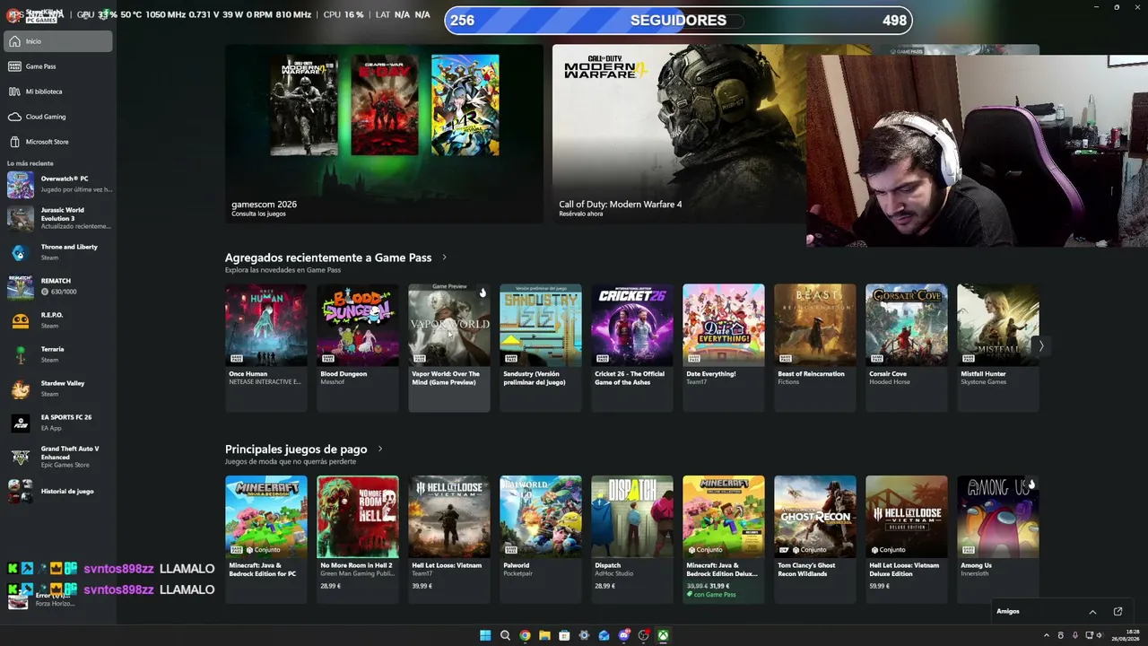Open Google Chrome from the taskbar
This screenshot has width=1148, height=646.
pos(525,635)
